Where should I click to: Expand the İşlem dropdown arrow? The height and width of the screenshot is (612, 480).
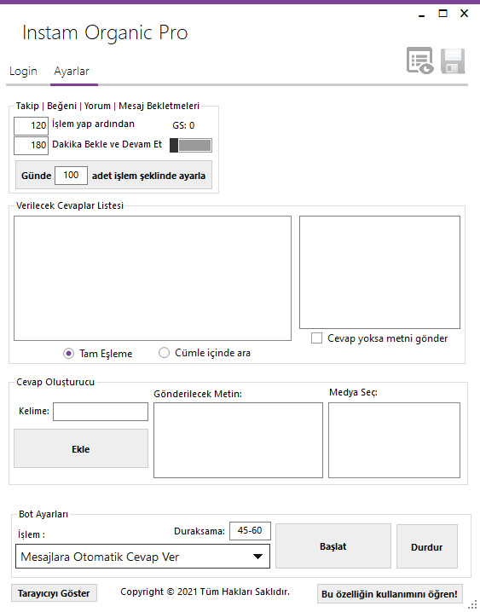click(257, 557)
